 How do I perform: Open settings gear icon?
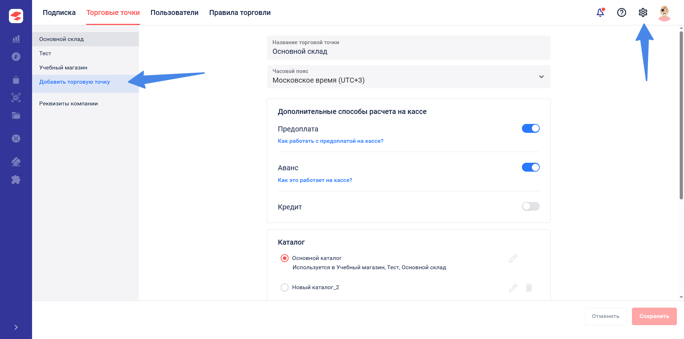[643, 12]
